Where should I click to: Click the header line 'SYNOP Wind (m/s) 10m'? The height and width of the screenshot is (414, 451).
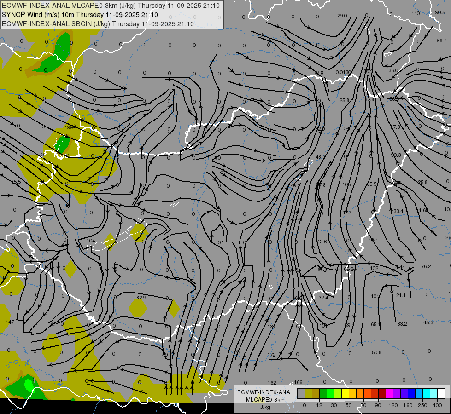point(38,15)
